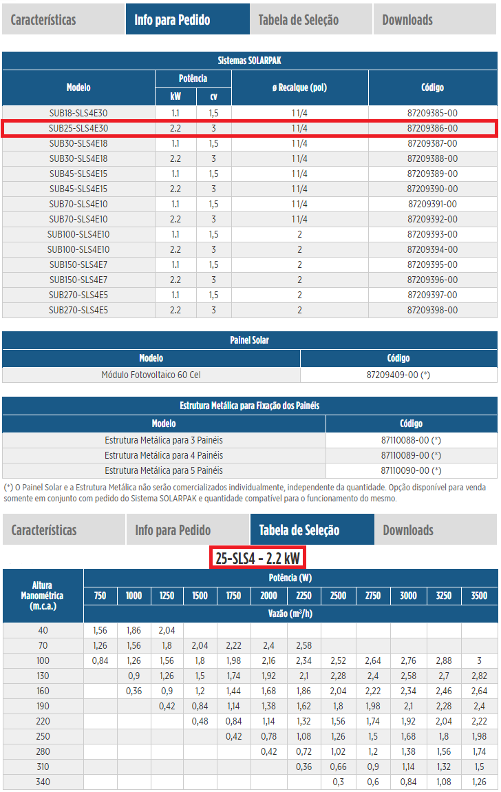Click code 87209396-00
This screenshot has height=792, width=501.
[x=432, y=280]
